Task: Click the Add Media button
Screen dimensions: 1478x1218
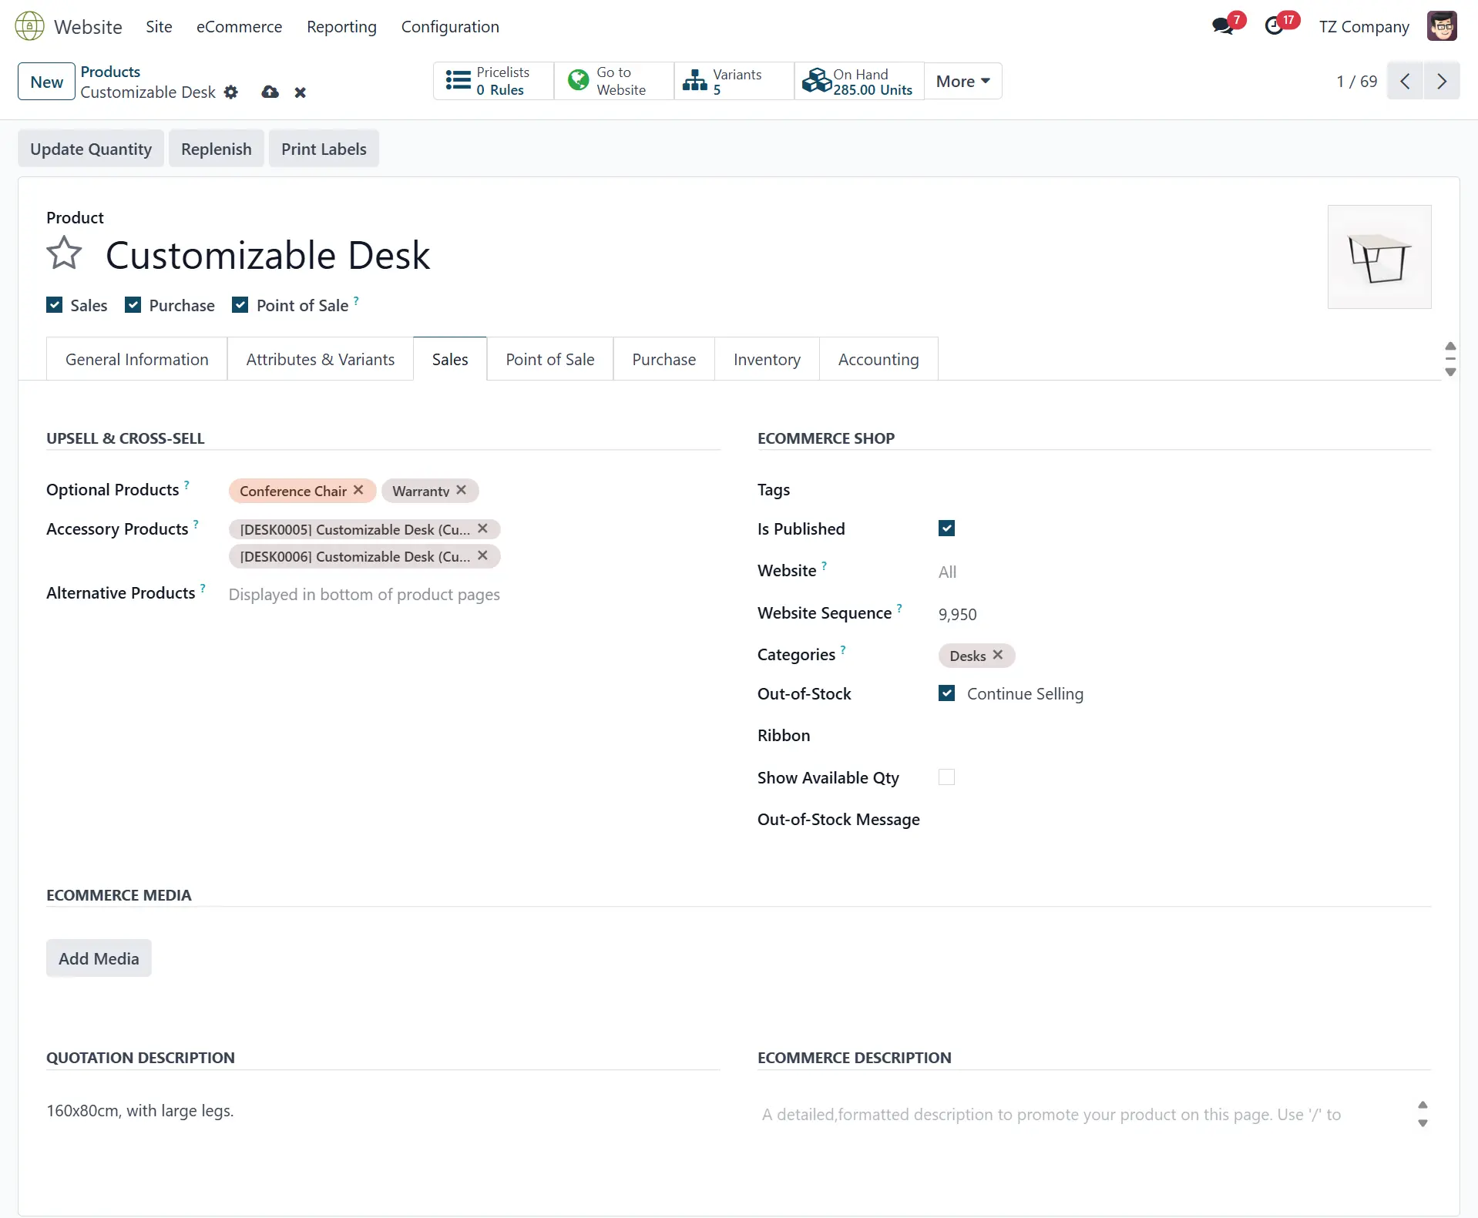Action: coord(99,958)
